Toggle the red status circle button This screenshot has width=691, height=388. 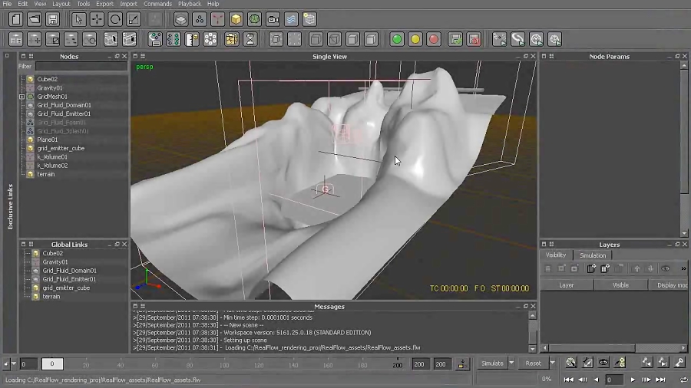pos(434,40)
